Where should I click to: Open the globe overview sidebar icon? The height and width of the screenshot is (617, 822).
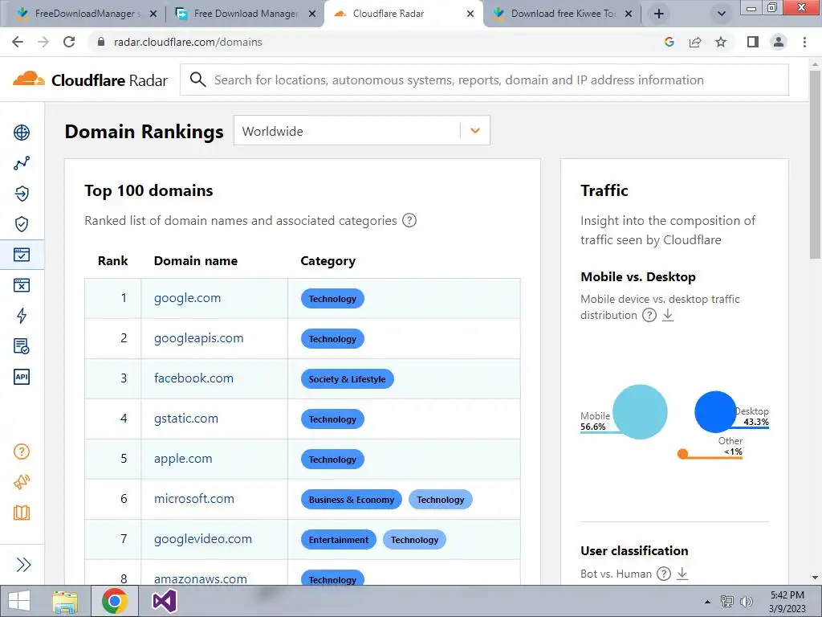pos(22,133)
